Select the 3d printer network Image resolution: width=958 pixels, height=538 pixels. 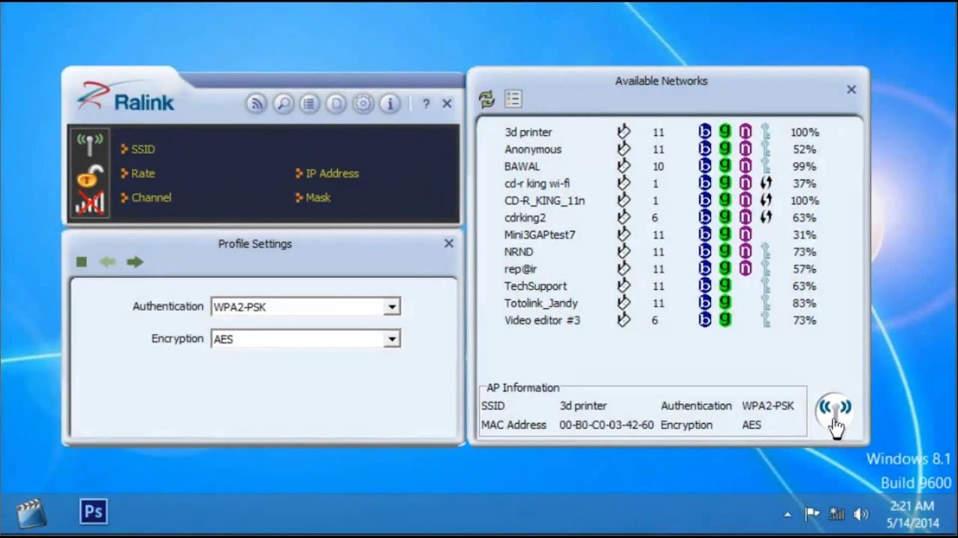tap(528, 132)
